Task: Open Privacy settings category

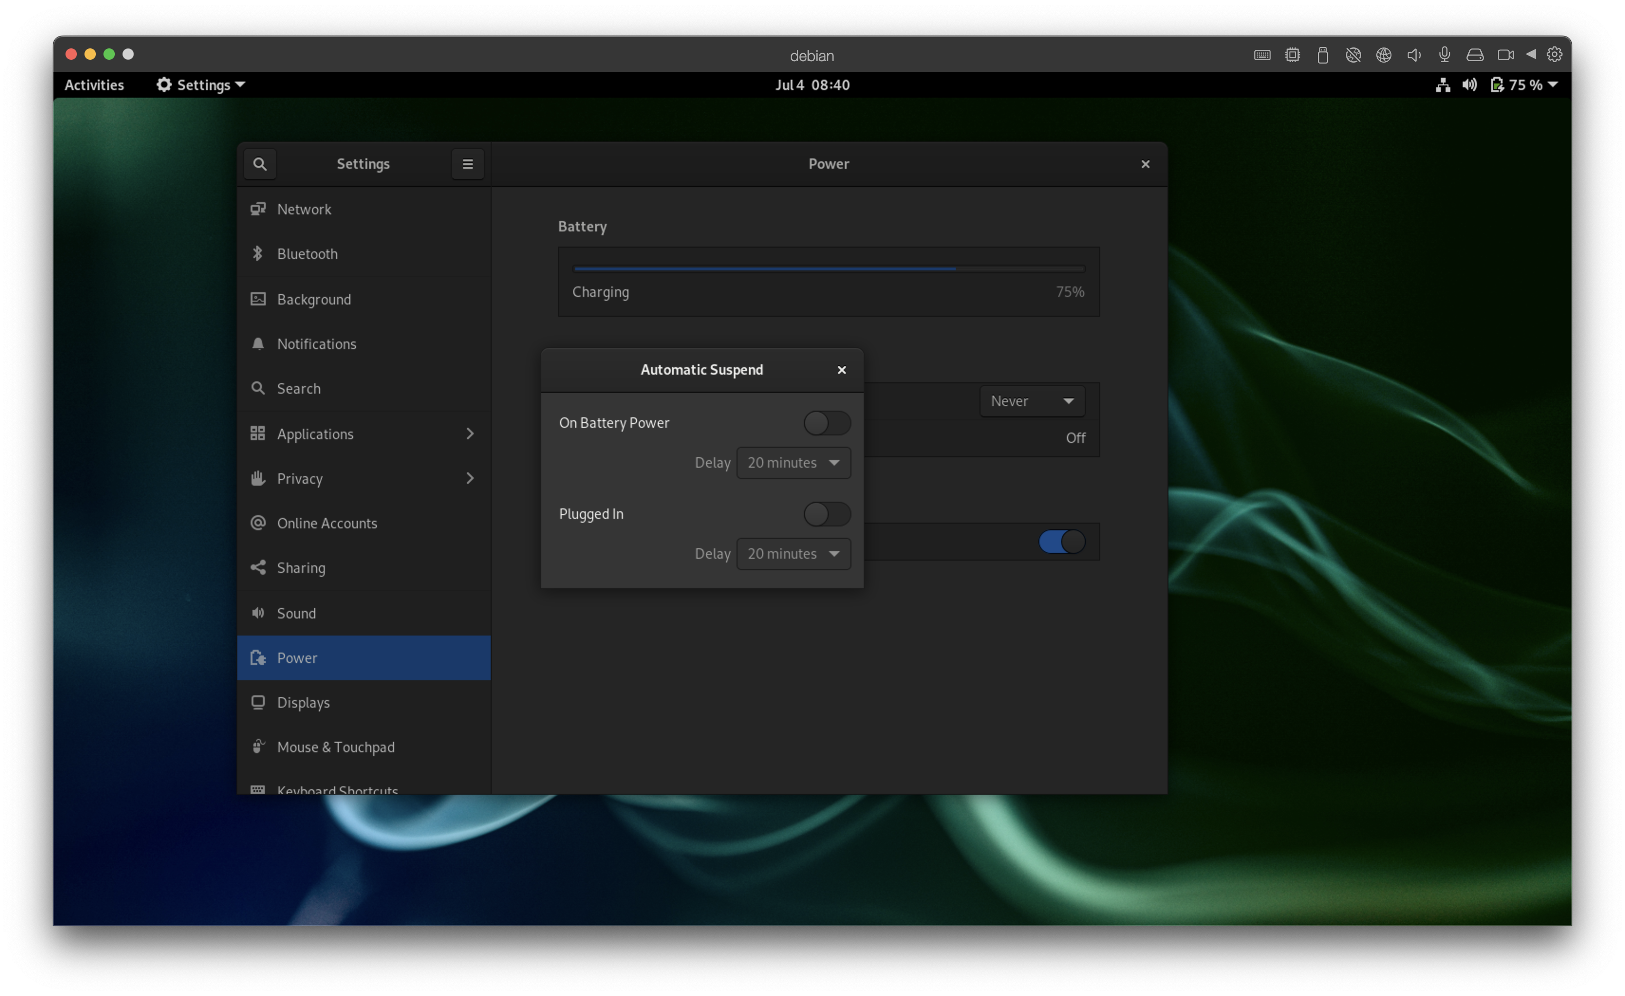Action: [364, 479]
